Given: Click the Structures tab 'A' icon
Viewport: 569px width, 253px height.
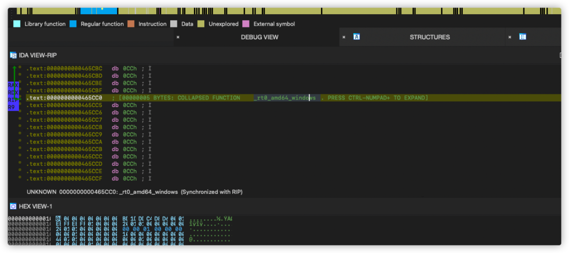Looking at the screenshot, I should coord(357,36).
